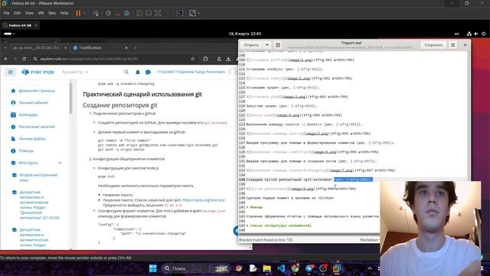
Task: Open the text editor hamburger menu
Action: click(452, 44)
